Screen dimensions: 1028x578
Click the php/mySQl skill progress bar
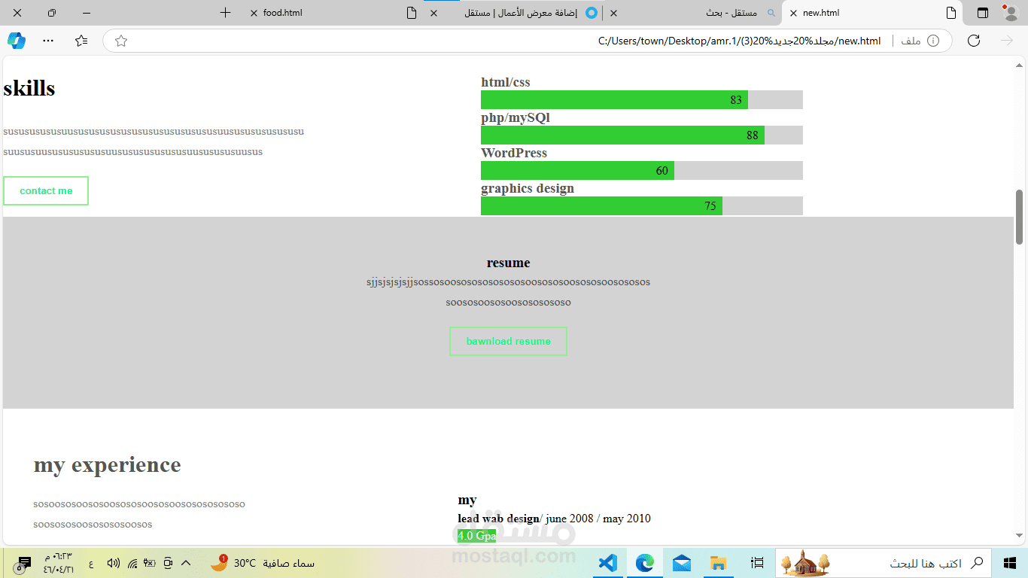coord(642,135)
